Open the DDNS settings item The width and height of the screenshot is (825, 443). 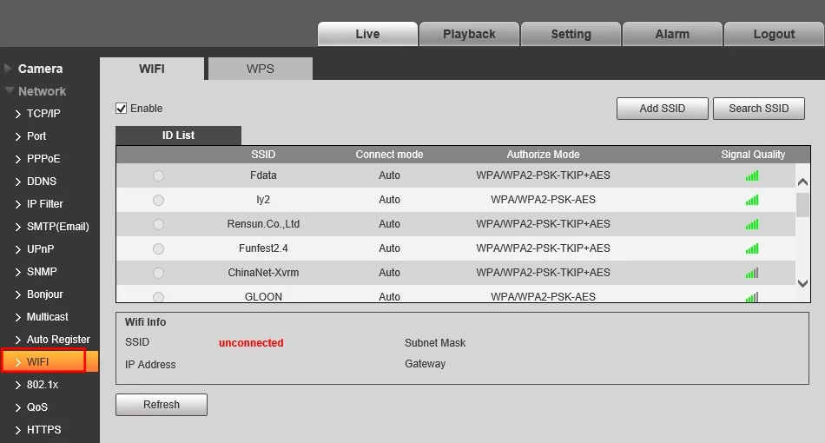coord(42,182)
